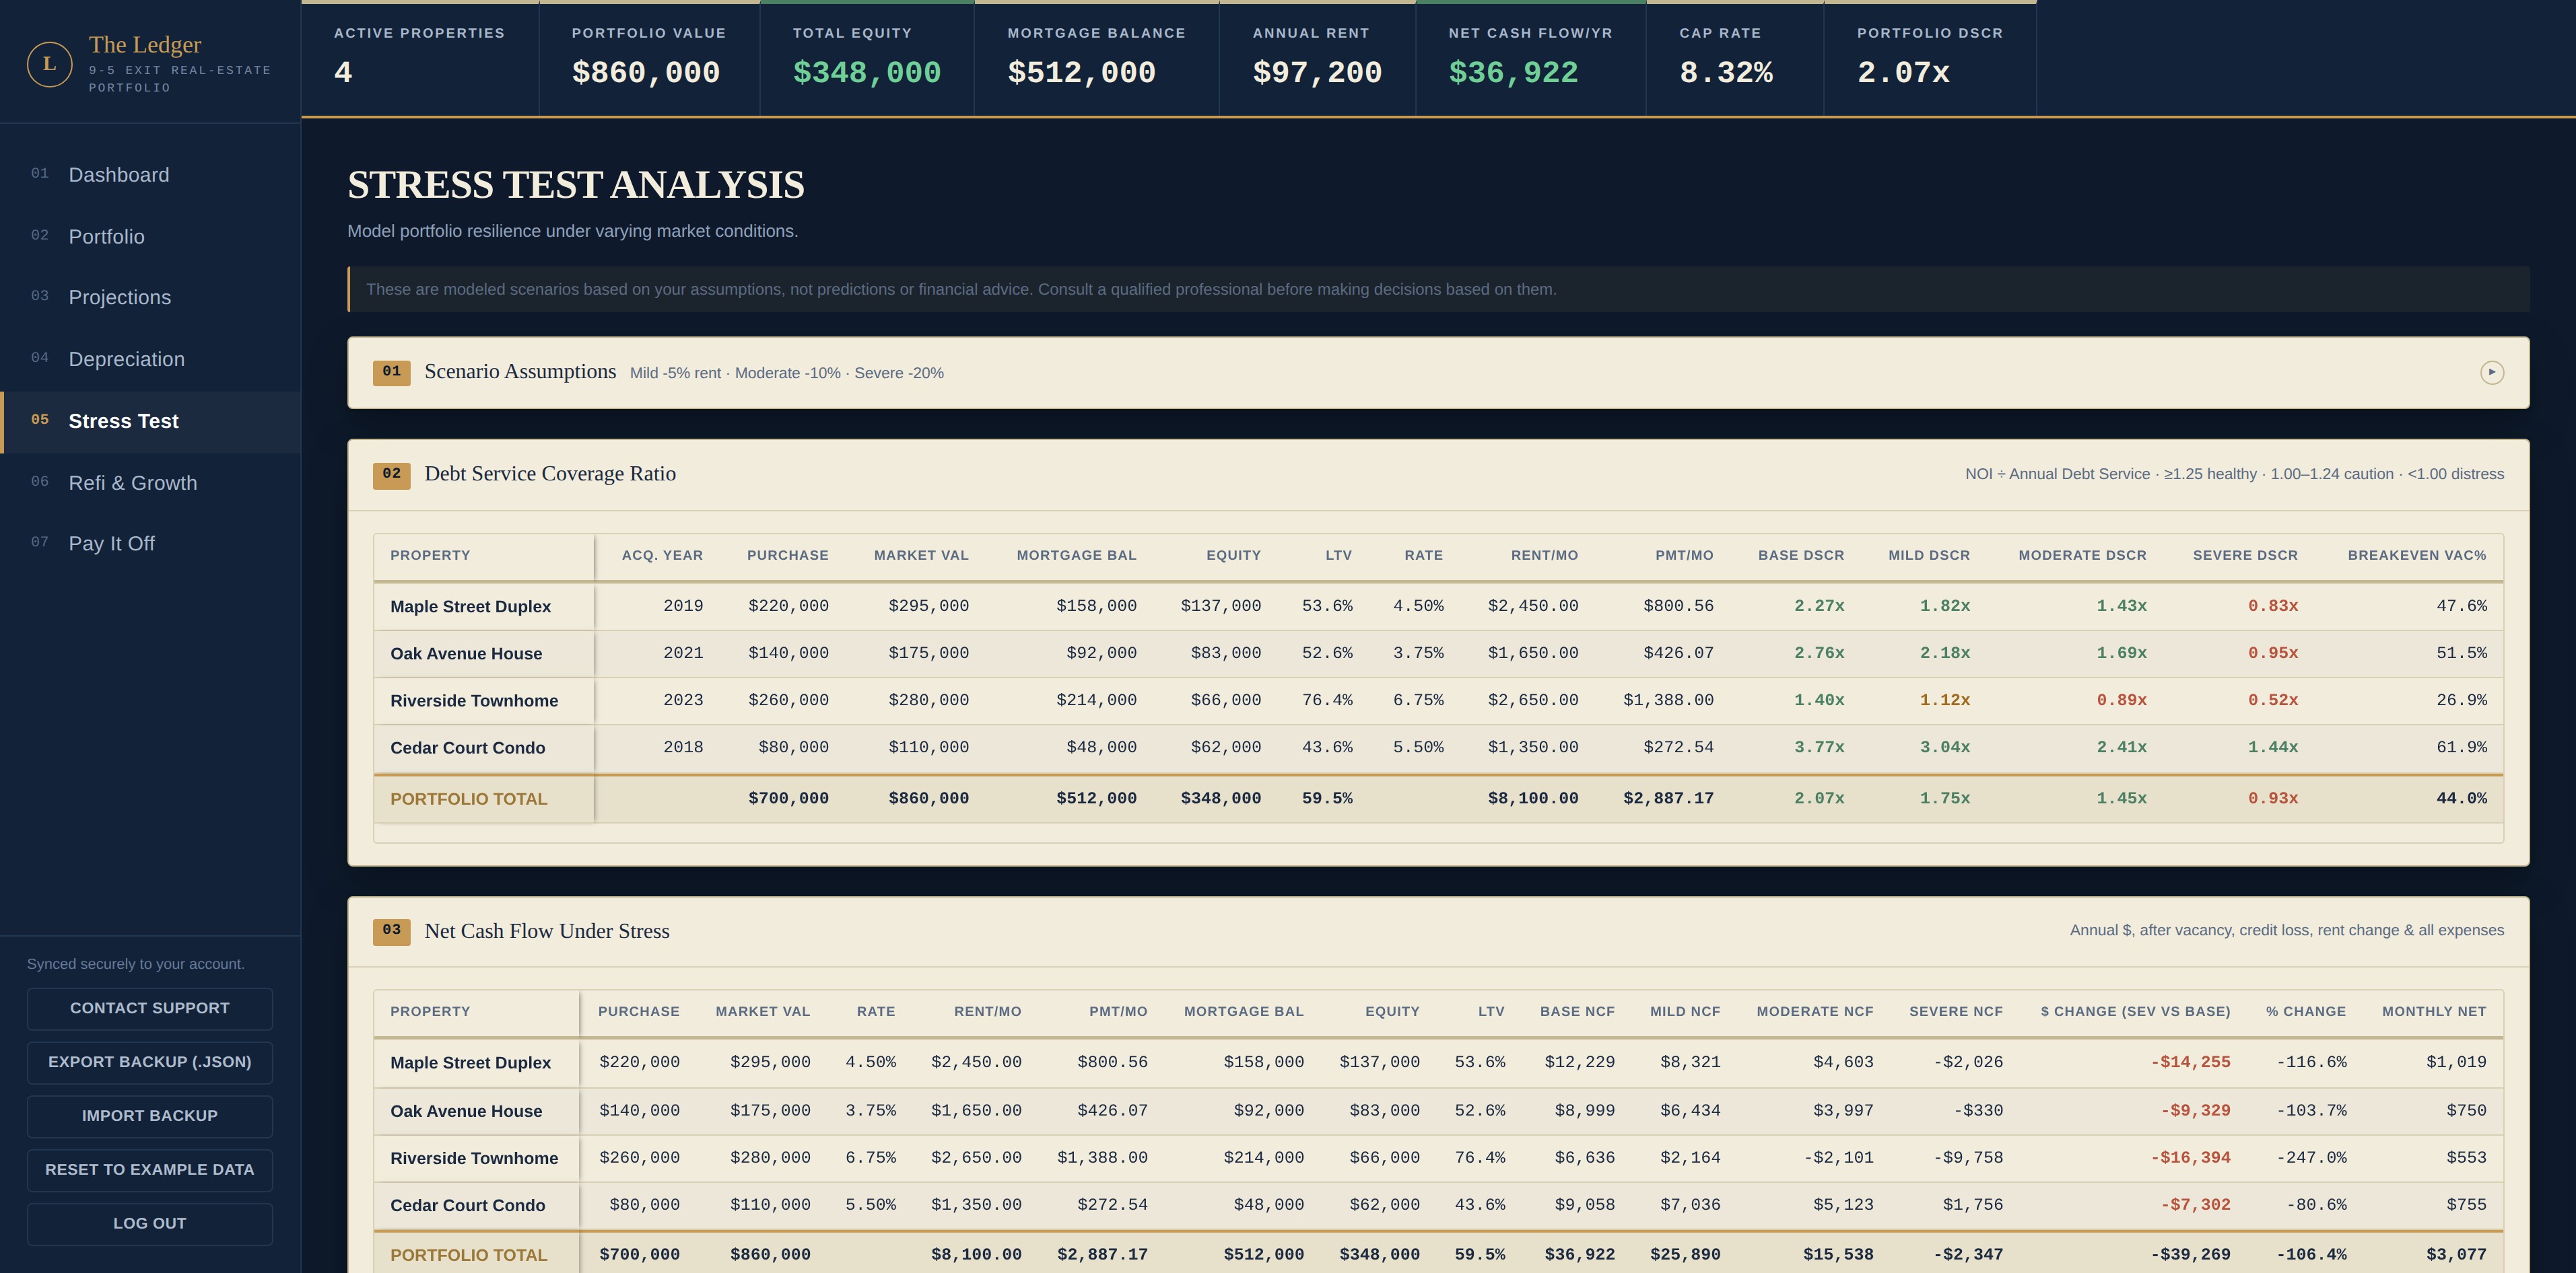Click the Stress Test Analysis heading
This screenshot has width=2576, height=1273.
tap(576, 185)
